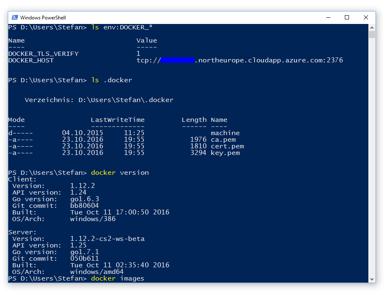Click the 'Value' column header

pos(147,40)
